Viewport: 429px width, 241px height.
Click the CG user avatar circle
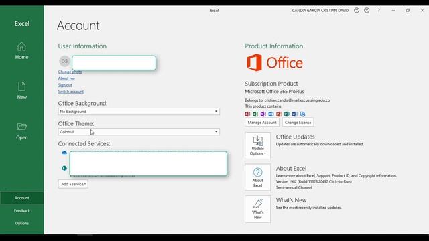(64, 61)
